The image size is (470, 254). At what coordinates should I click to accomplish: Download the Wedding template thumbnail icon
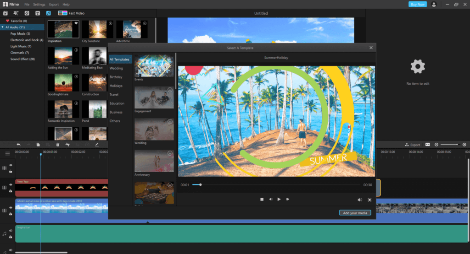point(170,121)
